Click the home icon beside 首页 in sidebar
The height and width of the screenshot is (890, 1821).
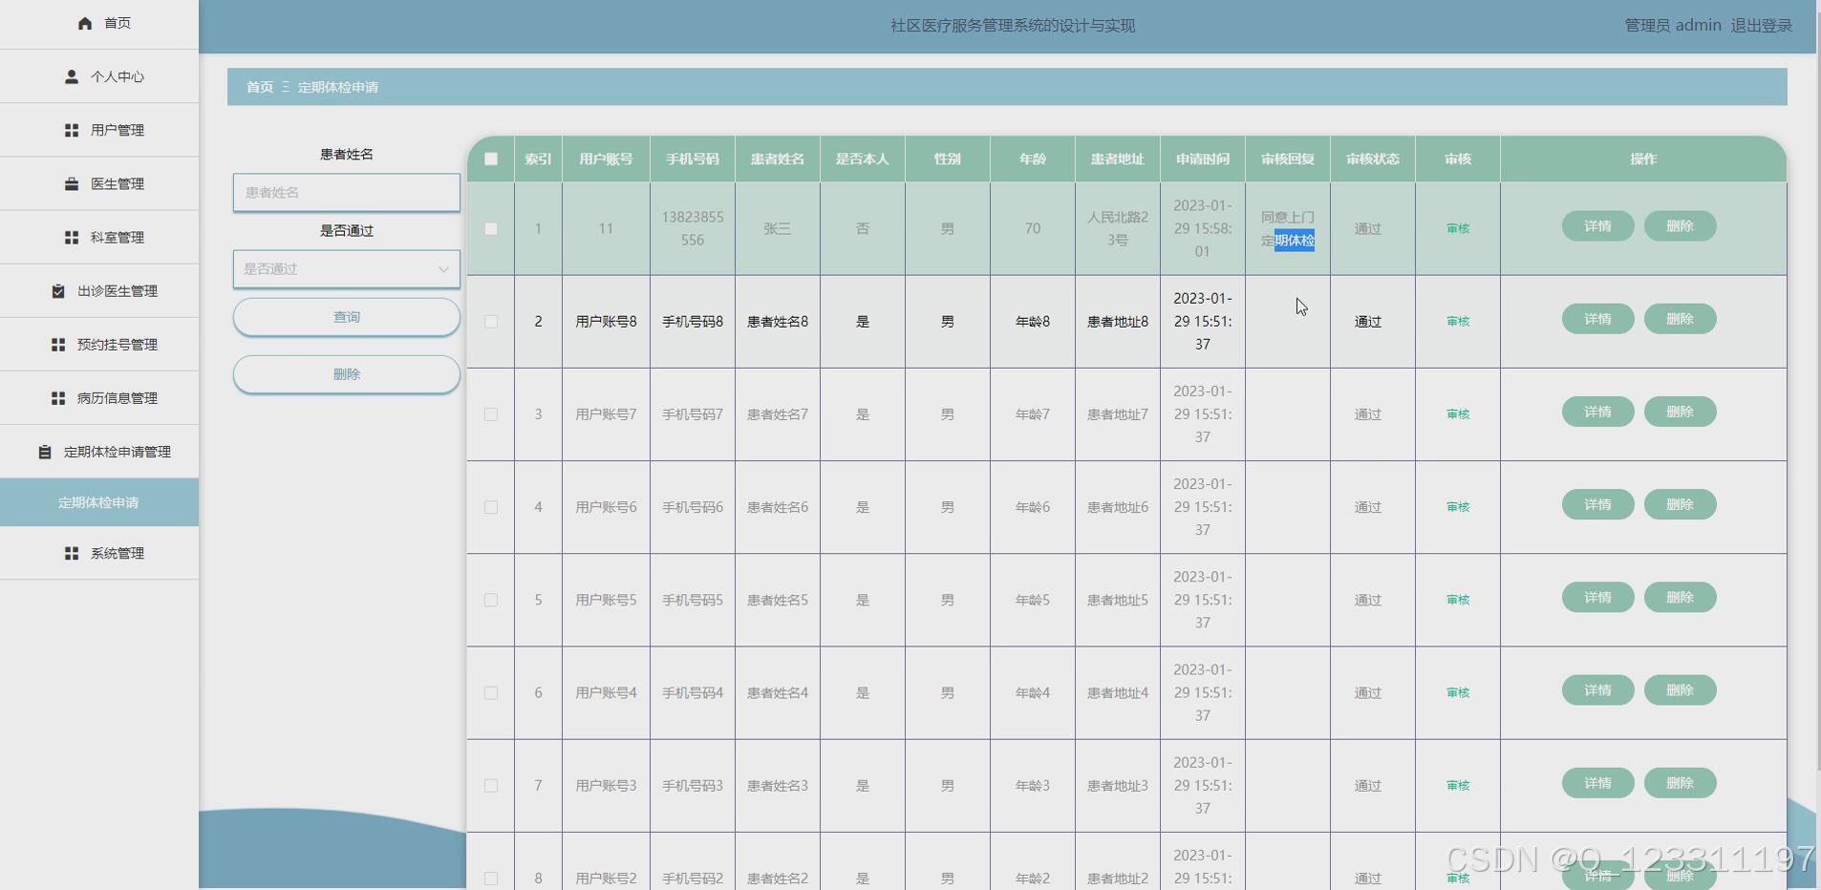(x=85, y=23)
